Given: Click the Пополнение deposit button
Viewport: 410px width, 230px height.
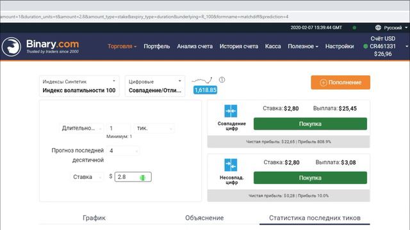Looking at the screenshot, I should [340, 82].
